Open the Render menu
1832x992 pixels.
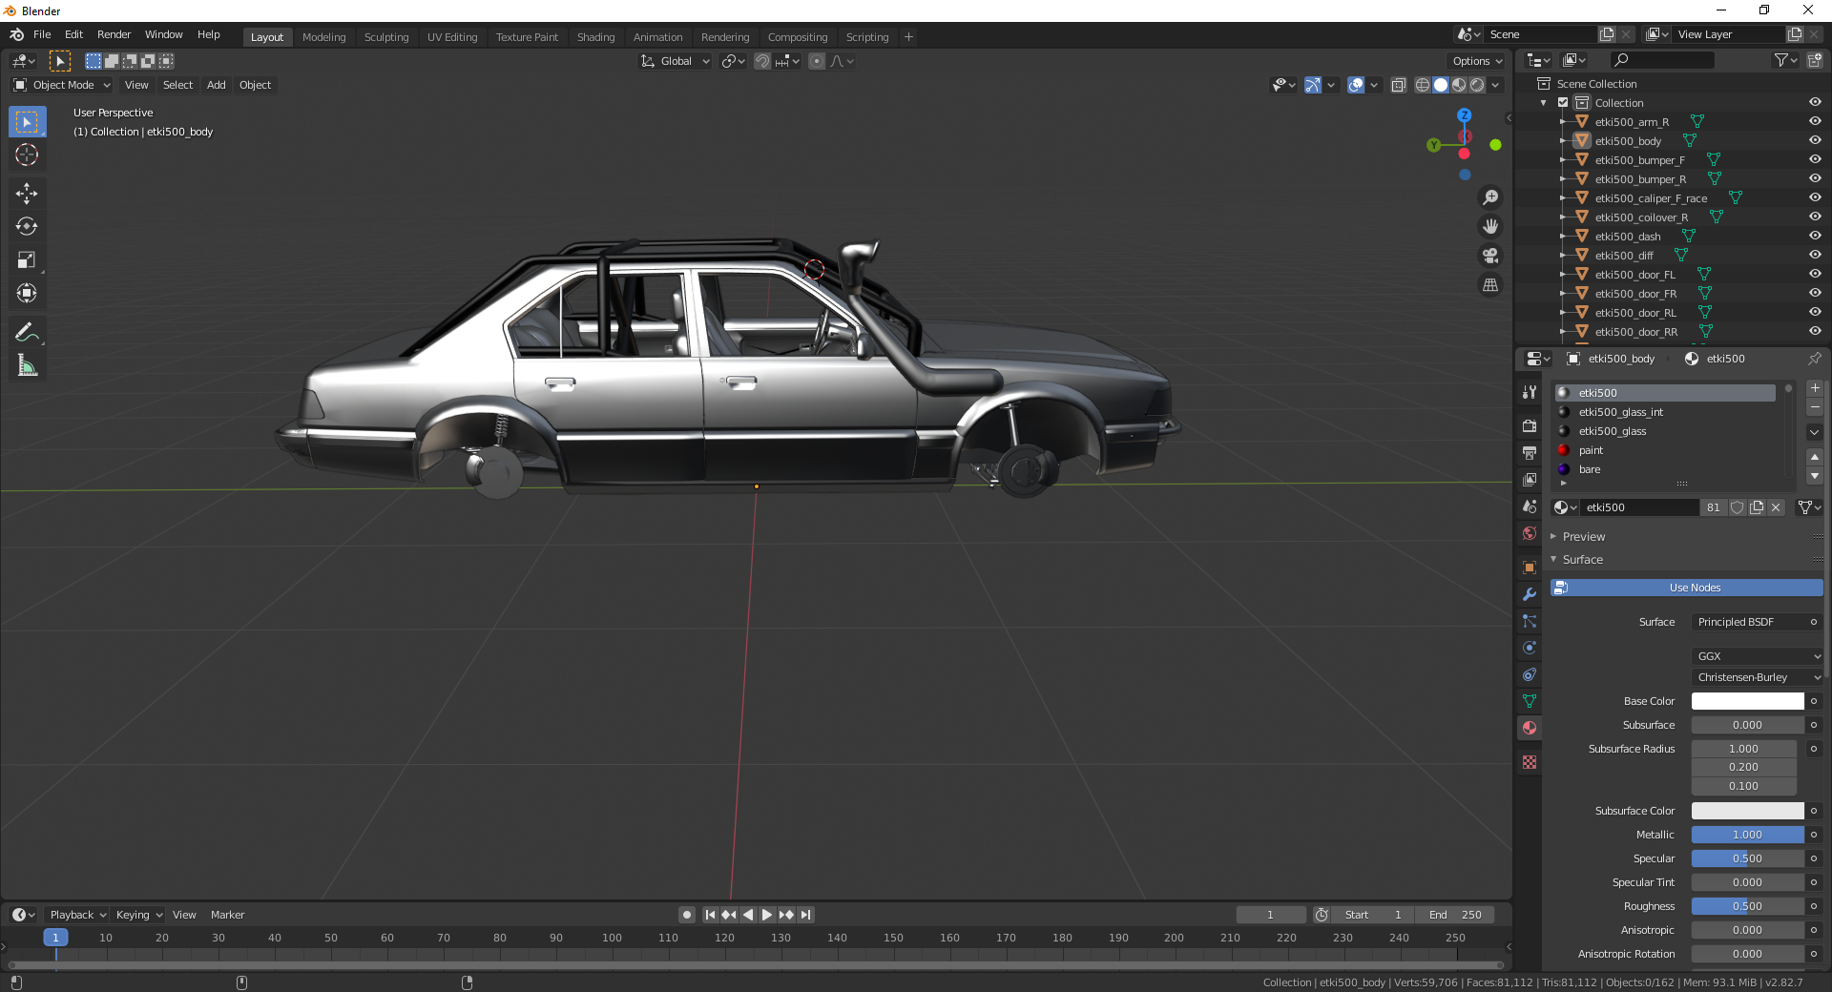(114, 34)
